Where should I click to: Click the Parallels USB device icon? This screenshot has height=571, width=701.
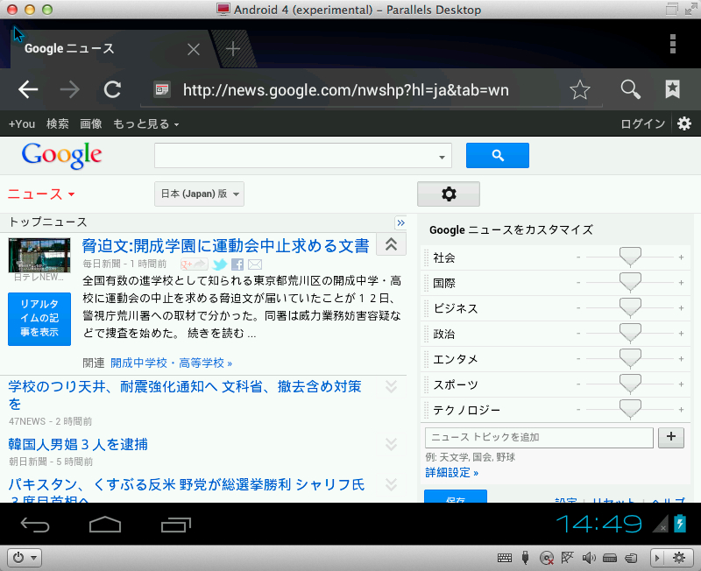525,558
